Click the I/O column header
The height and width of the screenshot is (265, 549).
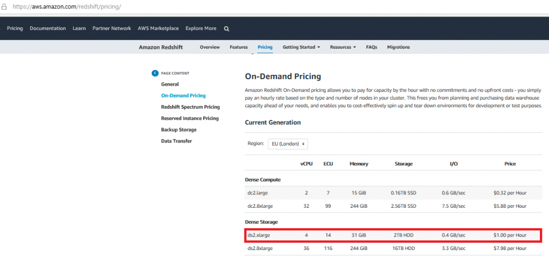click(x=454, y=164)
